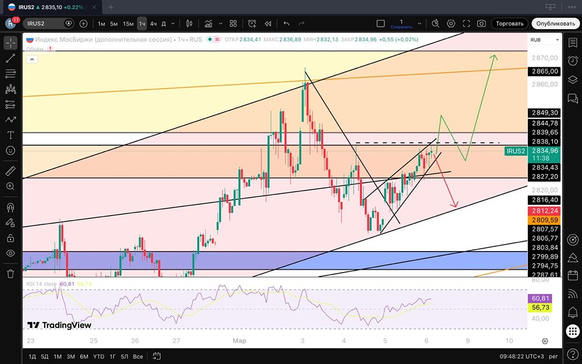
Task: Open the Fibonacci and Gann tools
Action: (10, 73)
